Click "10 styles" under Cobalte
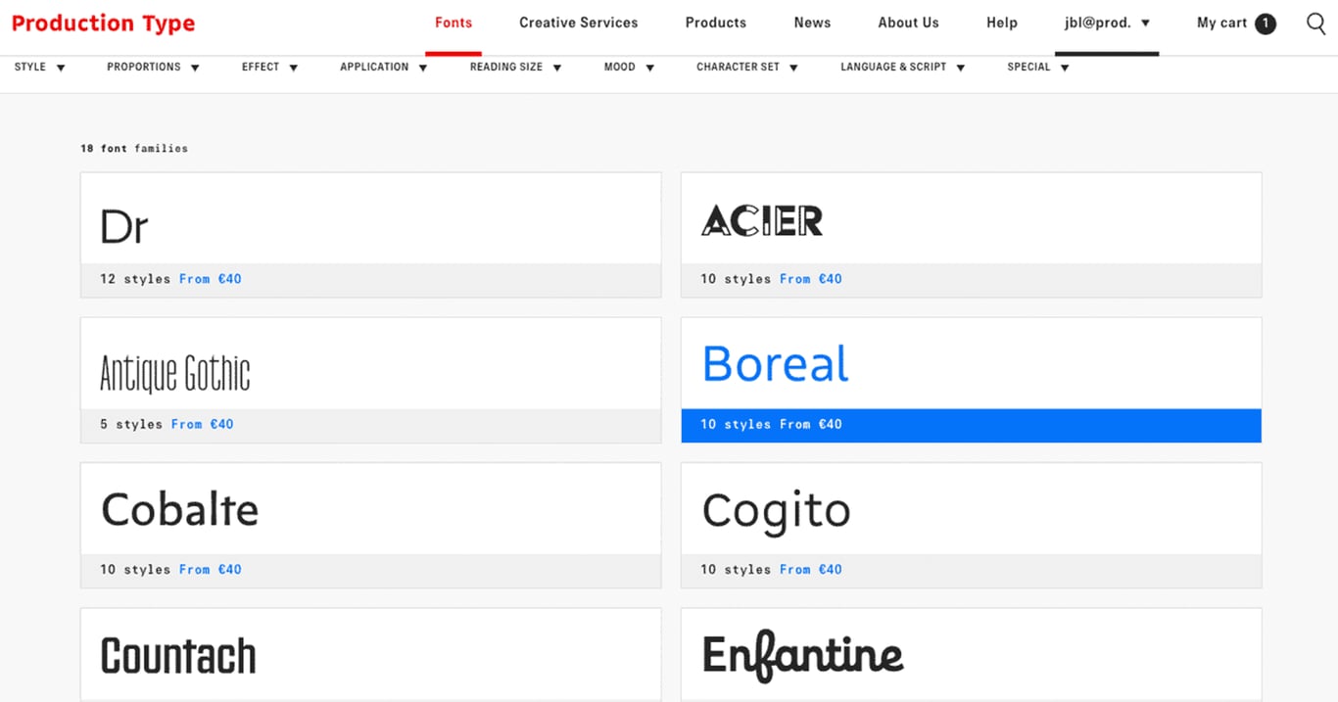 135,569
